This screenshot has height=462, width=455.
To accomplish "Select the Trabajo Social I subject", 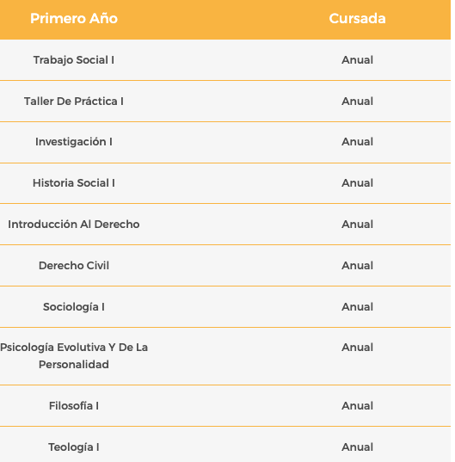I will coord(74,60).
